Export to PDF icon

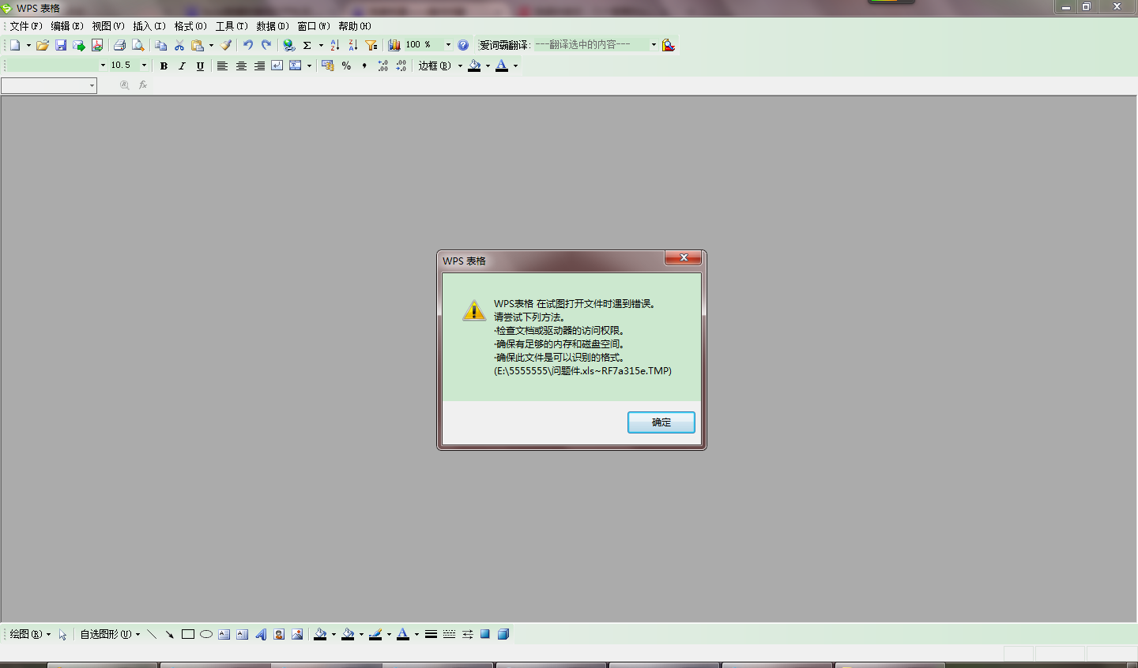(x=97, y=45)
